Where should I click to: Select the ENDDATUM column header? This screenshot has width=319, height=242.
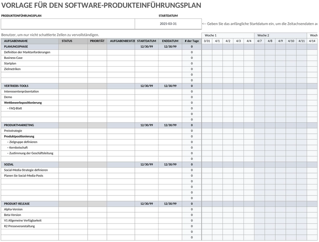point(170,41)
